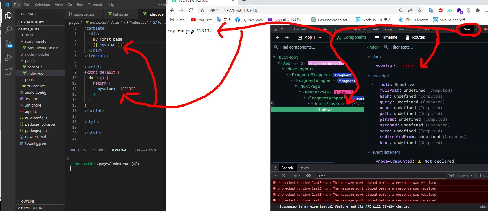The image size is (488, 211).
Task: Click the inspect element picker icon
Action: click(276, 29)
